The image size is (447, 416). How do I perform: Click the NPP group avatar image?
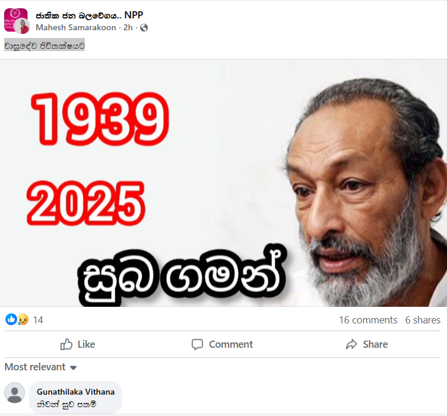(x=15, y=20)
